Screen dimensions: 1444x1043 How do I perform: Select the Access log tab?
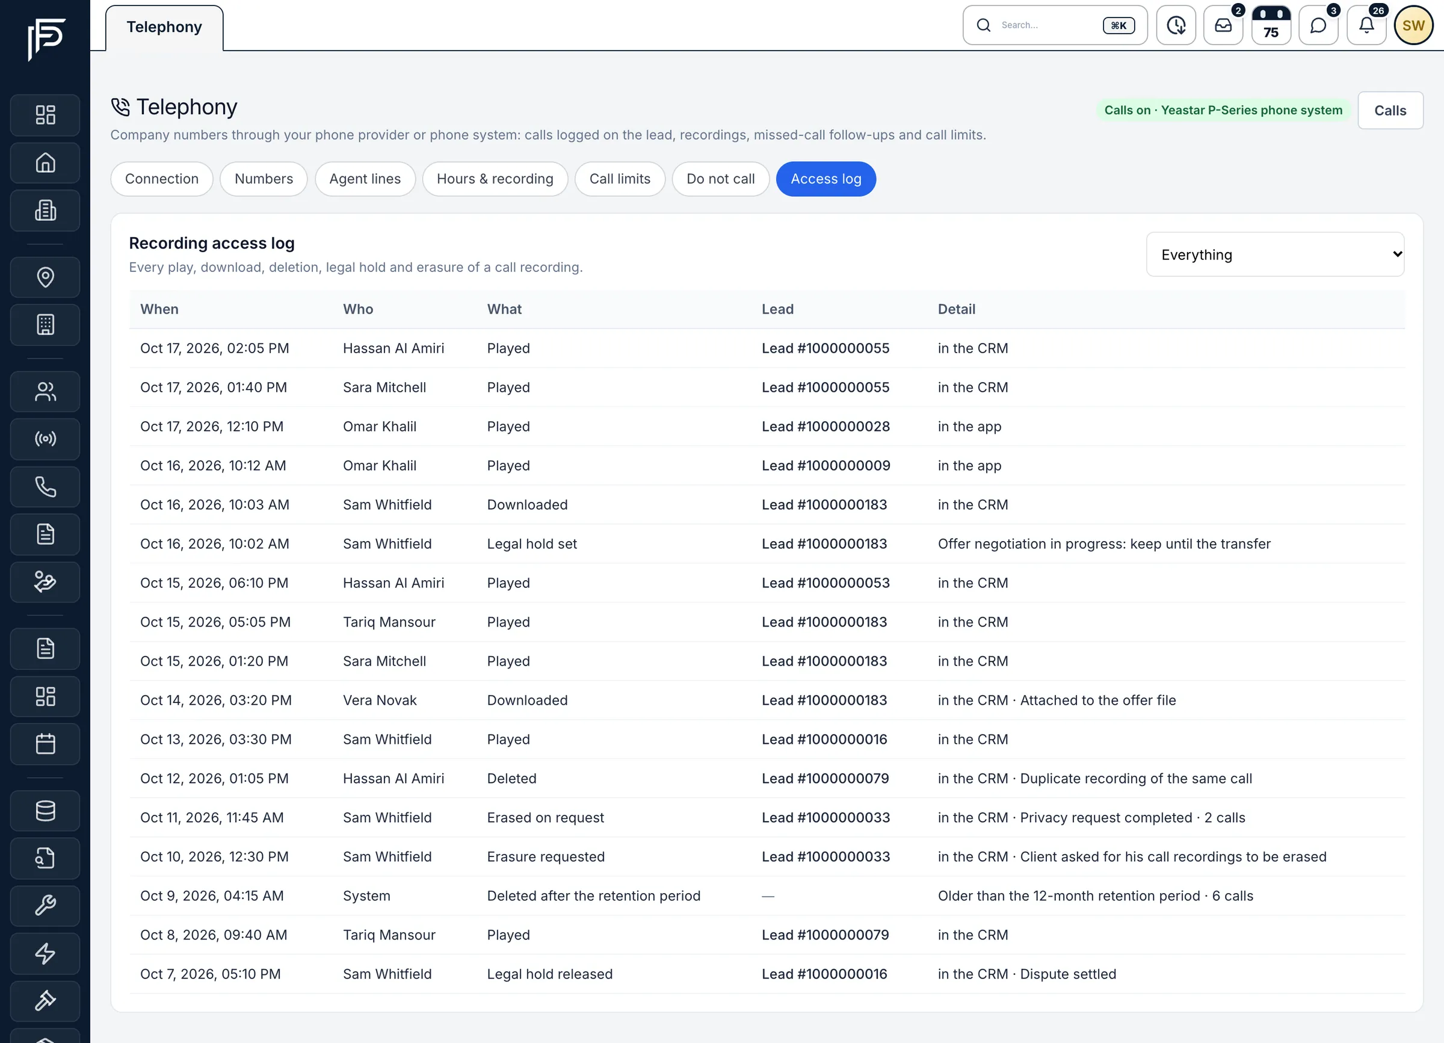pyautogui.click(x=825, y=179)
